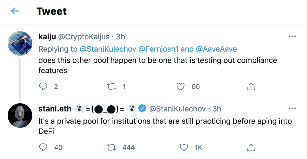Open more options for kaiju's tweet
Screen dimensions: 307x159
coord(292,37)
